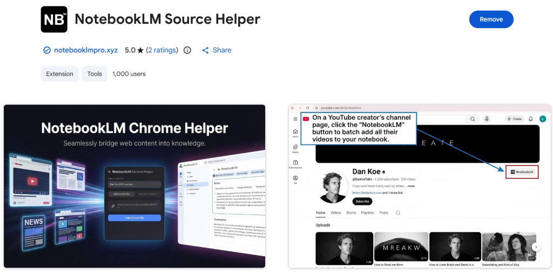The width and height of the screenshot is (553, 276).
Task: Click the Extension category chip
Action: (59, 74)
